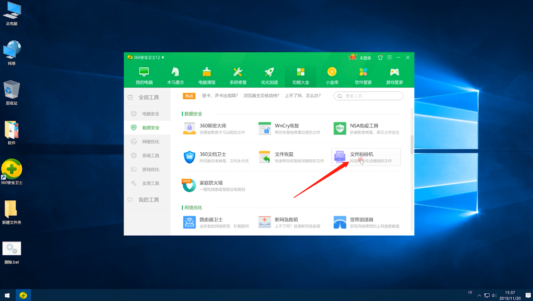533x301 pixels.
Task: Select 网络优化 sidebar category
Action: pyautogui.click(x=147, y=141)
